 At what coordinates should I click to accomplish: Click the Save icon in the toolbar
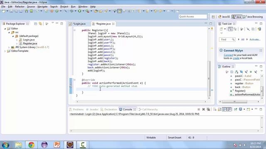tap(11, 11)
